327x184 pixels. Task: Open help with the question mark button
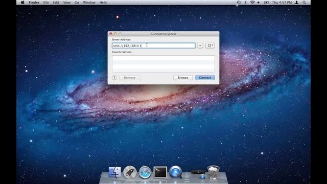click(114, 78)
